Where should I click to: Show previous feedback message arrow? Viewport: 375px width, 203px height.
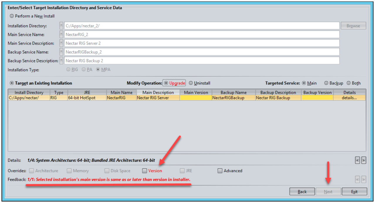point(357,179)
